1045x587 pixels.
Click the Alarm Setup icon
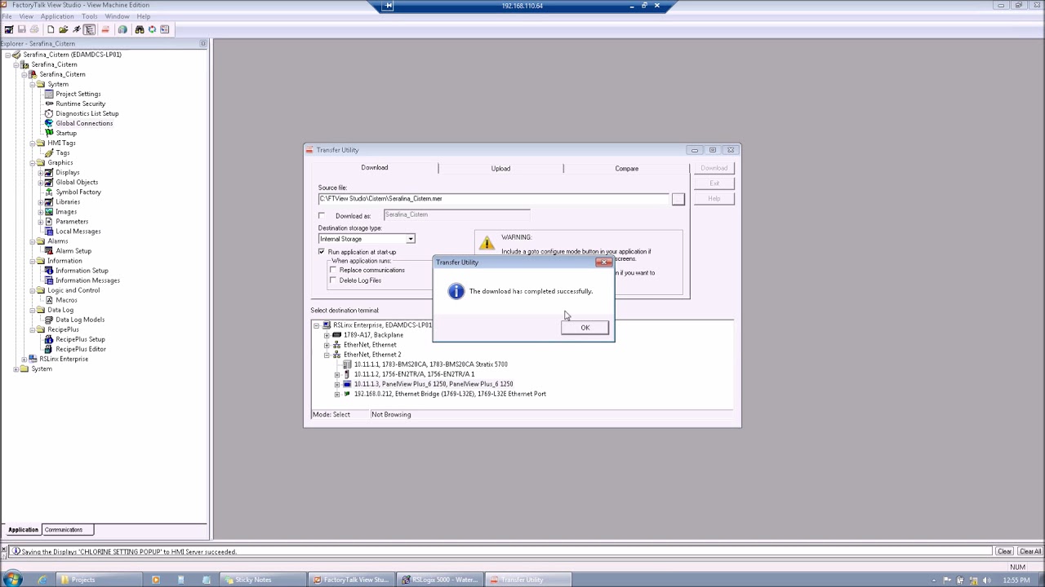pyautogui.click(x=49, y=250)
